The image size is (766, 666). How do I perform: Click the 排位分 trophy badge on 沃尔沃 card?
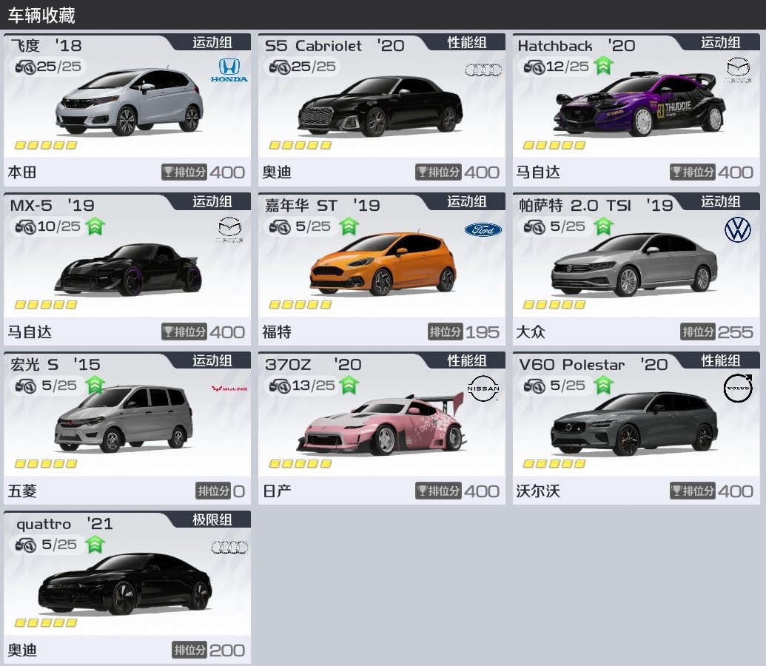click(692, 491)
